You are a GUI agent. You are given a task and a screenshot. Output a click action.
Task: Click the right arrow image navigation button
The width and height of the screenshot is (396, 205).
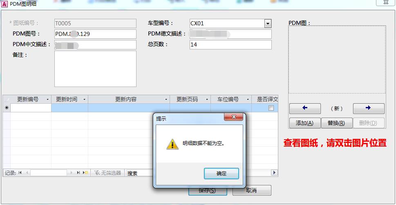[369, 108]
